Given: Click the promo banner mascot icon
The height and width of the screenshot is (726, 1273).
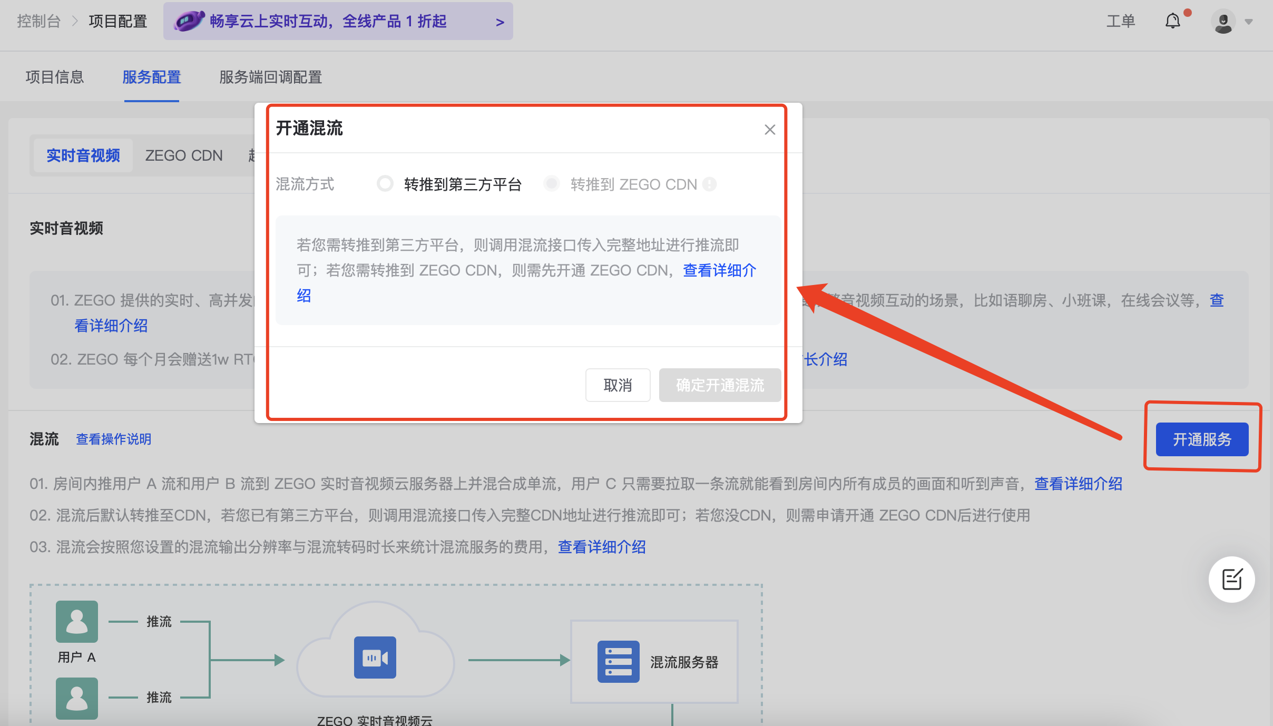Looking at the screenshot, I should coord(189,21).
